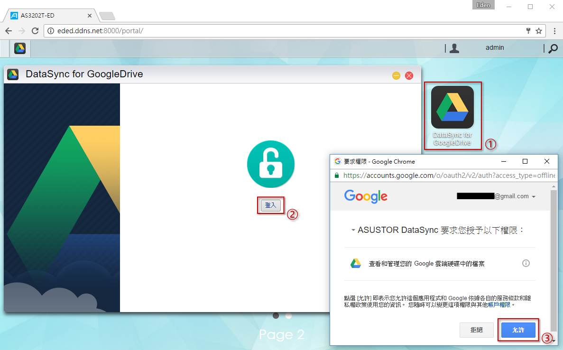
Task: Click the user profile silhouette icon
Action: coord(454,48)
